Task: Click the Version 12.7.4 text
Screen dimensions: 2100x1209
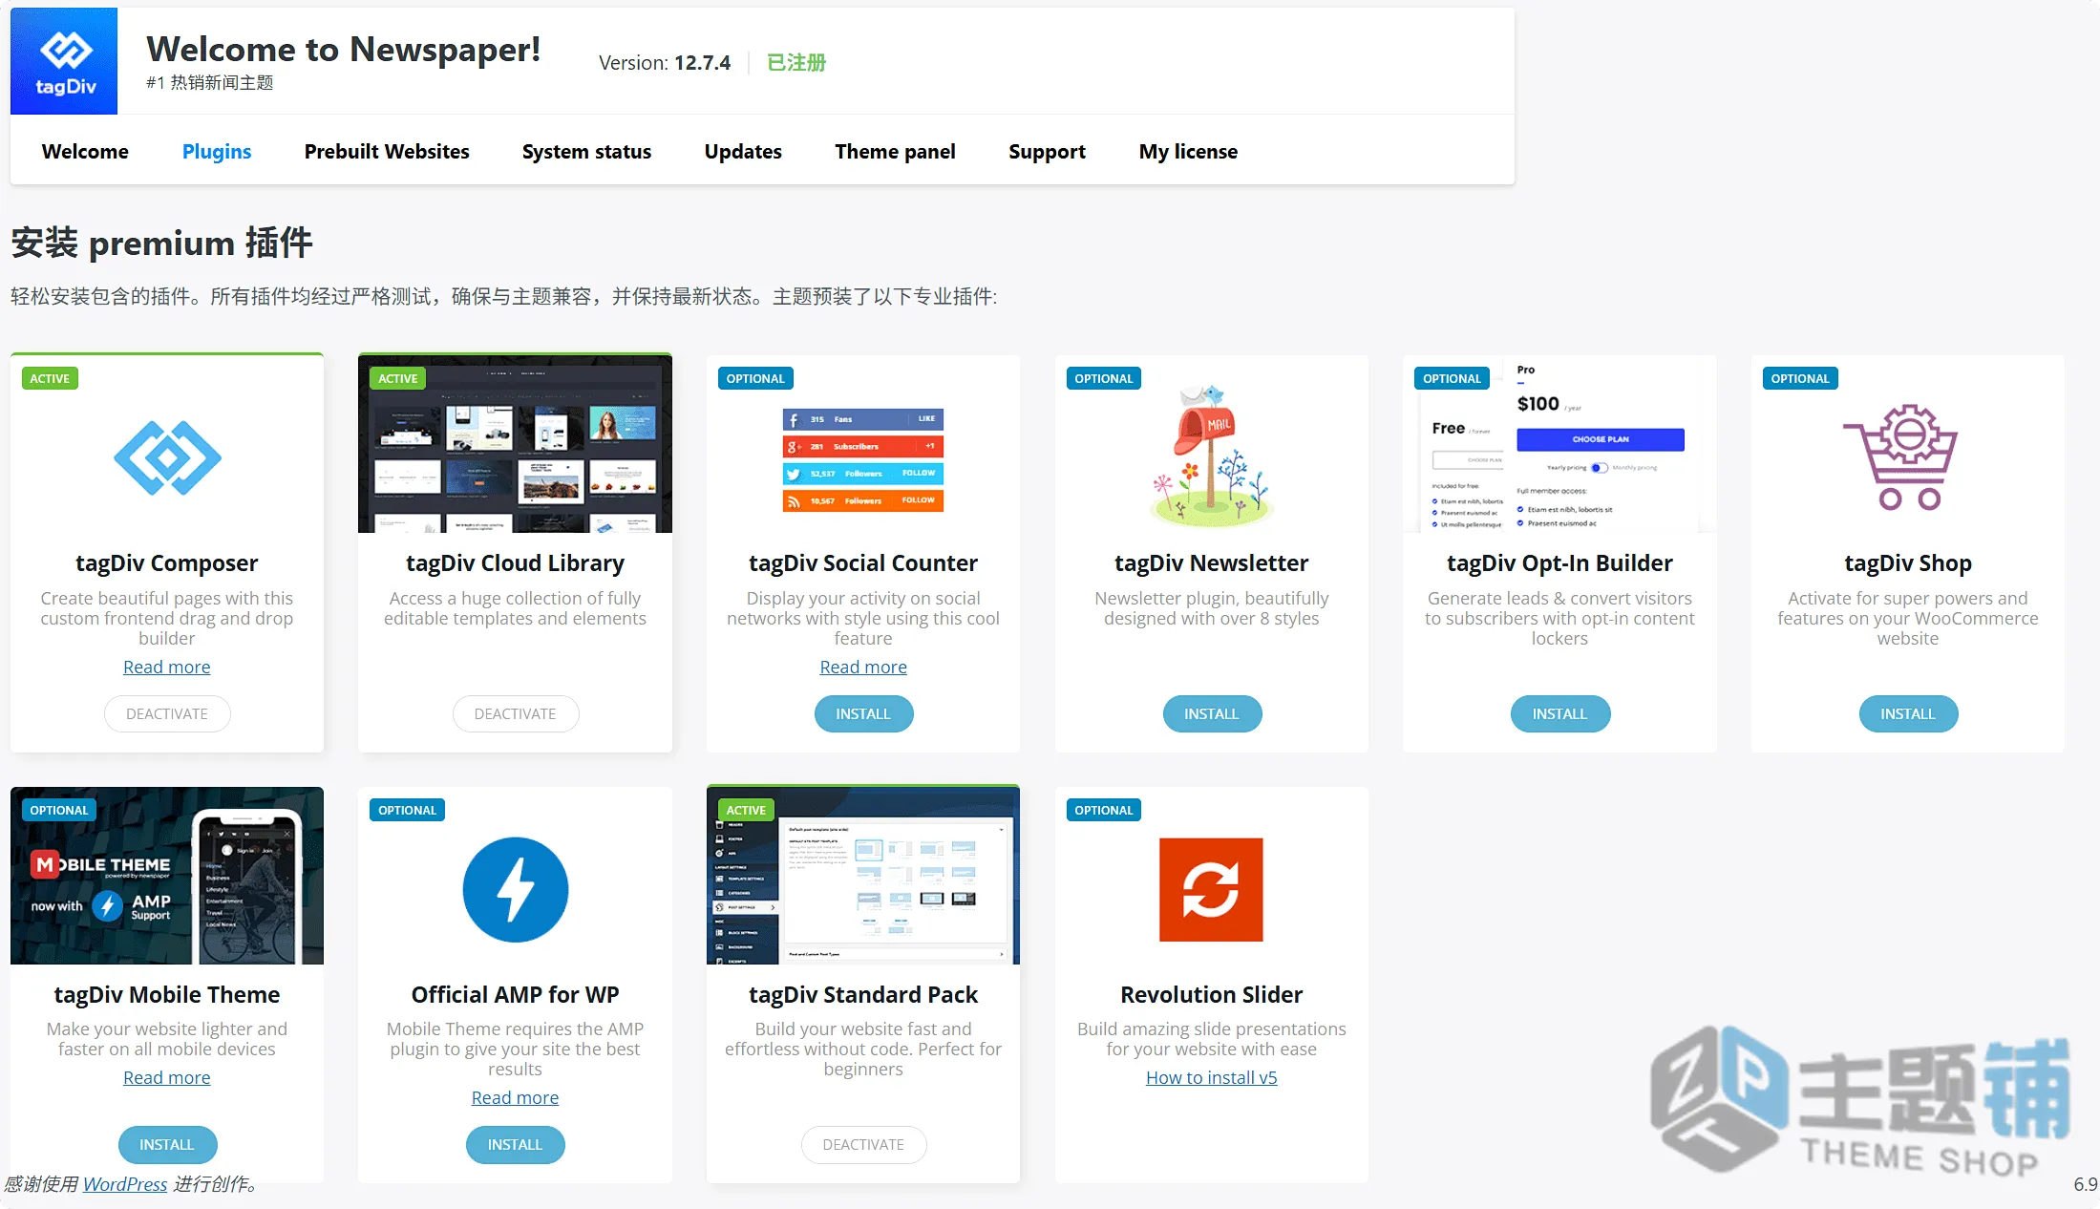Action: tap(665, 62)
